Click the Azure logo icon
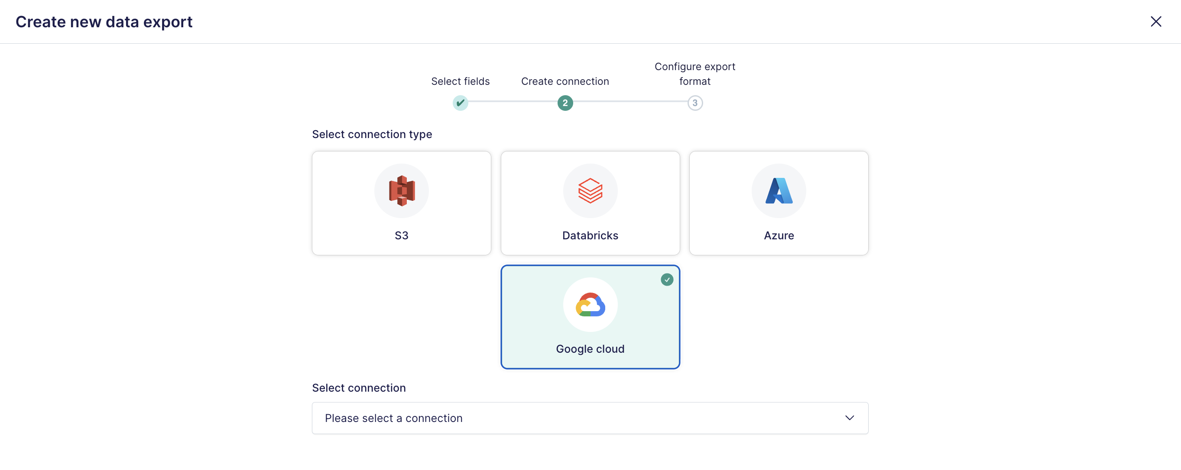Viewport: 1181px width, 470px height. (x=779, y=190)
